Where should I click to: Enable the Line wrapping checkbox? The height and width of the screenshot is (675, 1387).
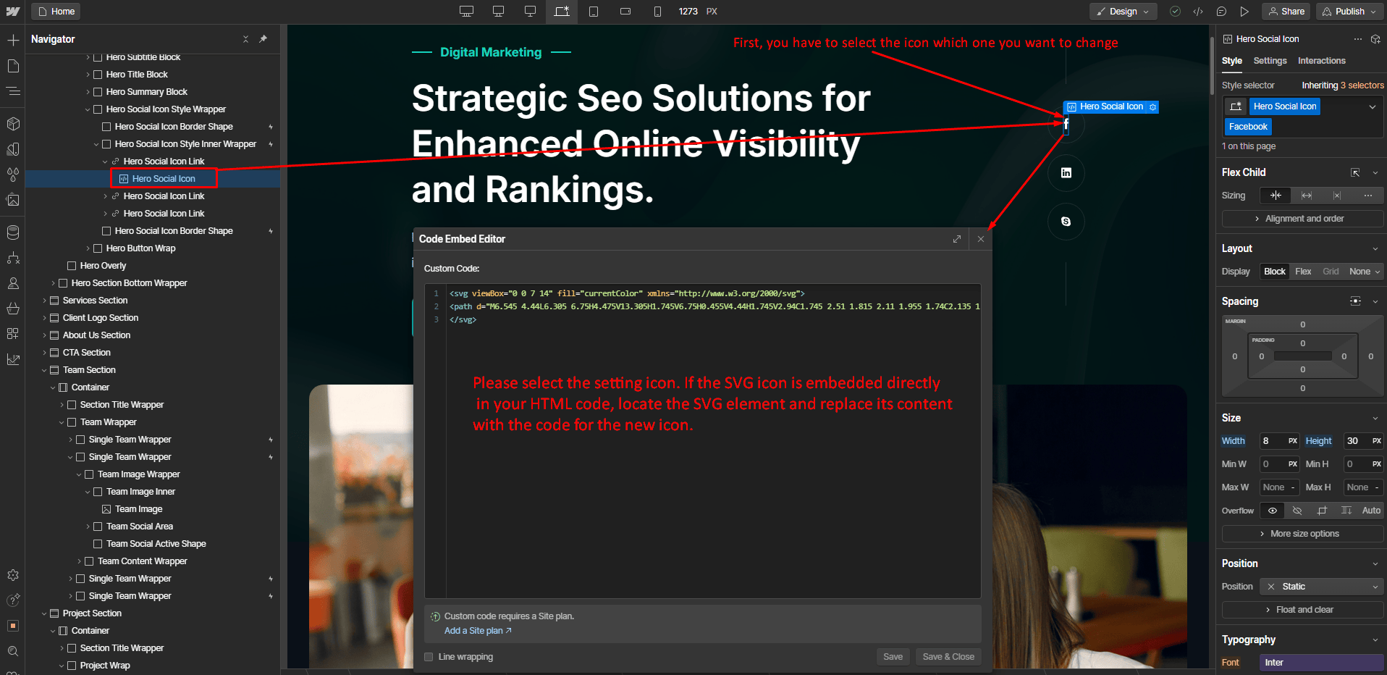pyautogui.click(x=429, y=657)
